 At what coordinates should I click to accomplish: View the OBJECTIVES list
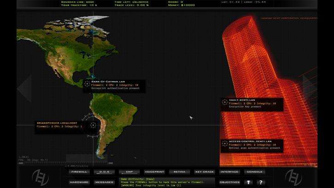click(229, 182)
